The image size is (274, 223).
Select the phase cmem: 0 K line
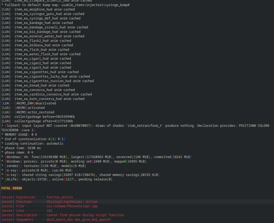pyautogui.click(x=17, y=152)
